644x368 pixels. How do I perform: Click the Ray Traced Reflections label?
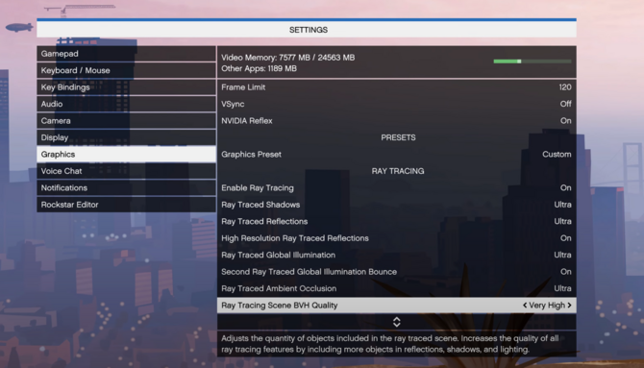point(264,221)
